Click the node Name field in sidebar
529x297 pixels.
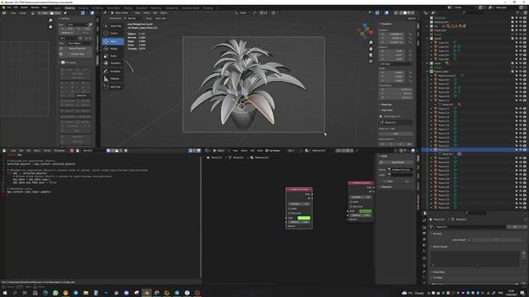pyautogui.click(x=399, y=170)
